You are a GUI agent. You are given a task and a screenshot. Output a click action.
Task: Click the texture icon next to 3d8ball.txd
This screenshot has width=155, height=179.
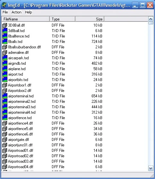coord(5,31)
